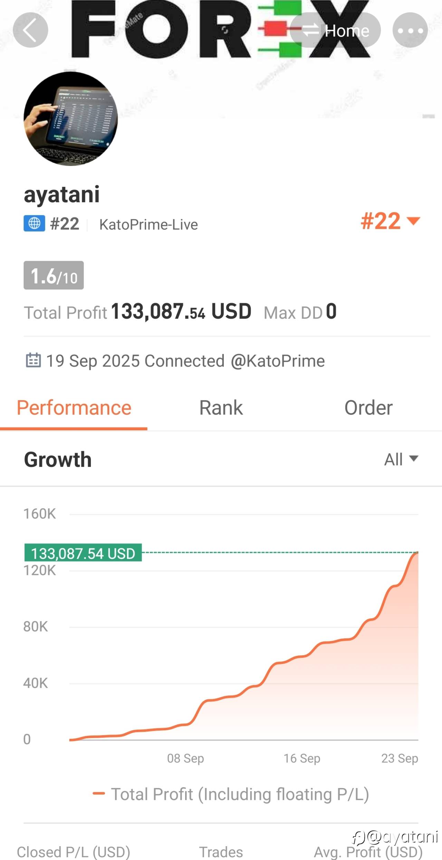Open the three-dots more options menu
Screen dimensions: 442x860
pos(410,30)
